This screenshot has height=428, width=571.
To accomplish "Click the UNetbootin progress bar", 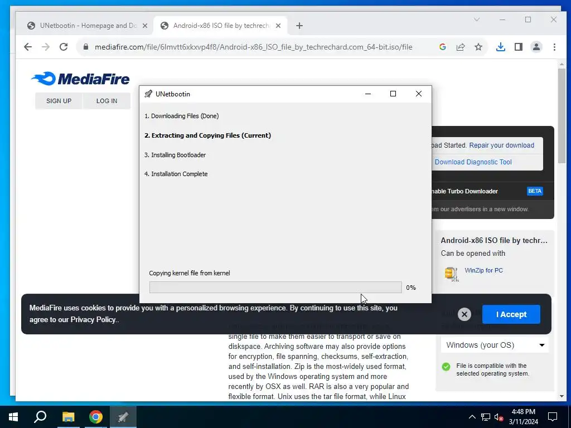I will pos(275,288).
